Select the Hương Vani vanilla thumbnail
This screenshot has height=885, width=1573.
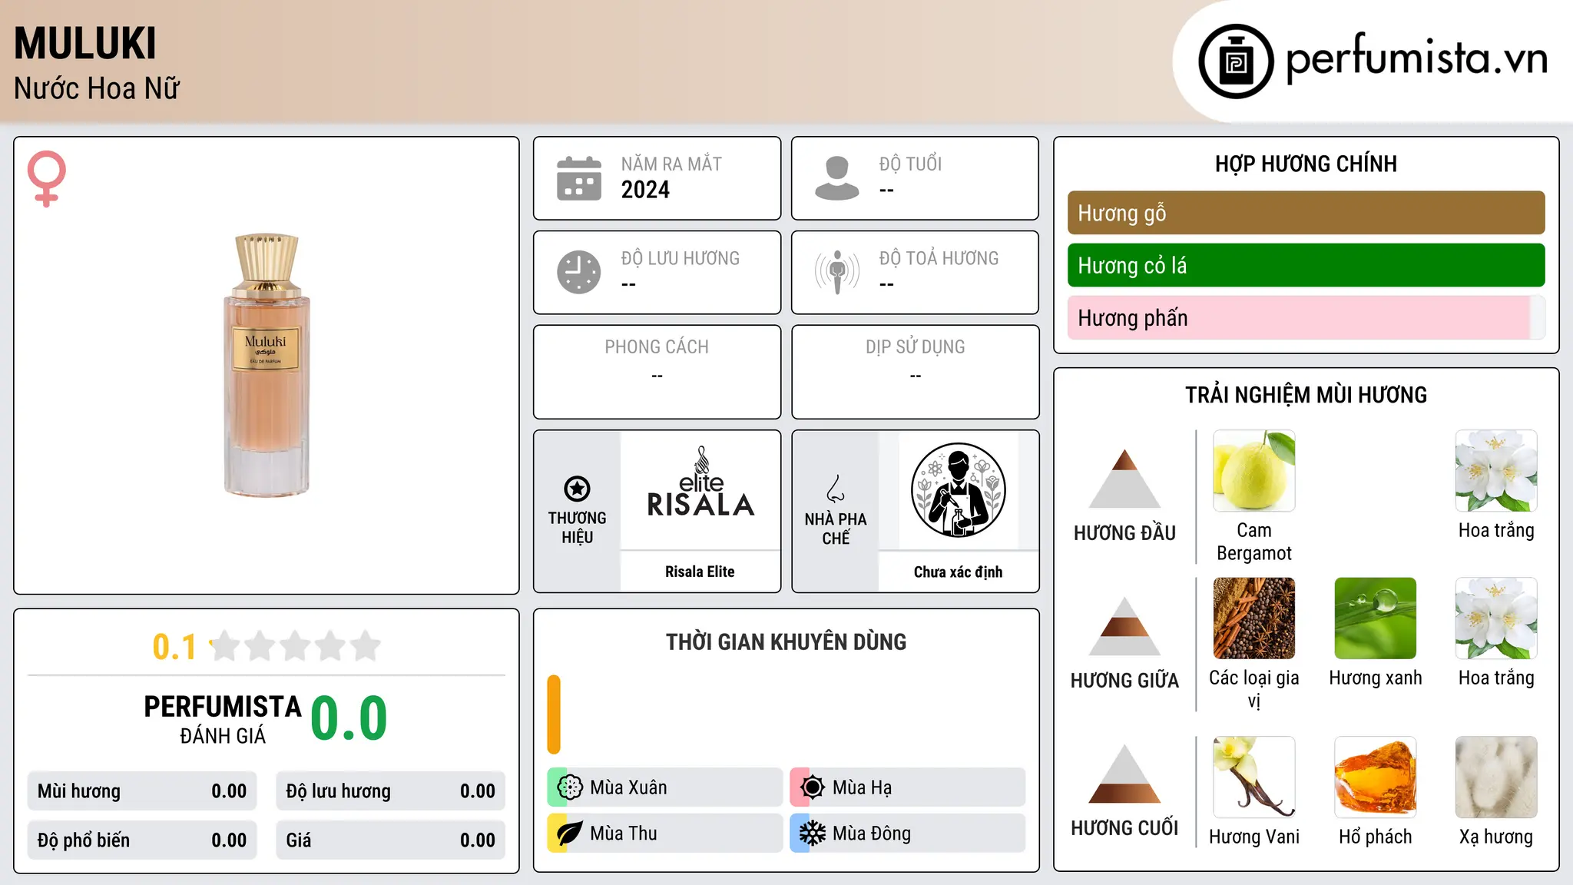tap(1254, 777)
